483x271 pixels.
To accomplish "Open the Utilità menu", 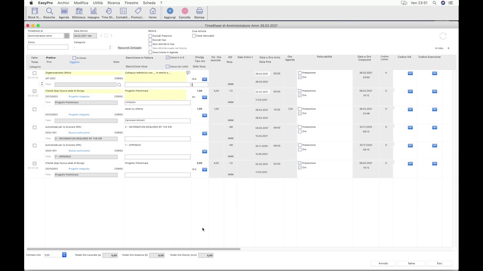I will point(98,3).
